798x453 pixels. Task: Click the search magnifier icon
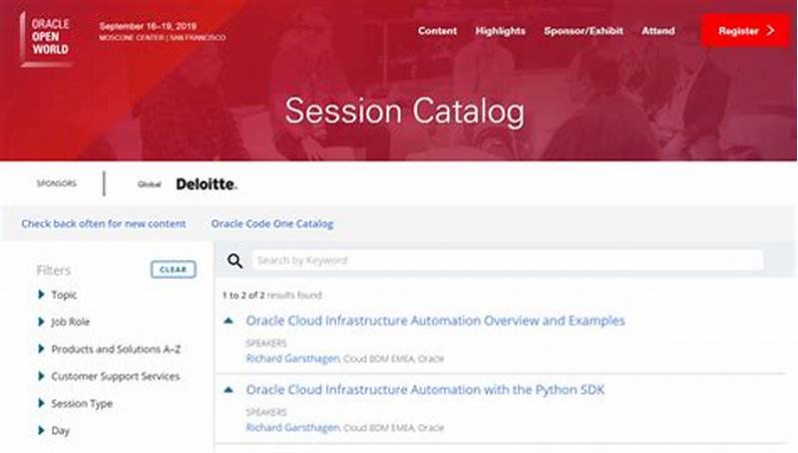pyautogui.click(x=234, y=261)
